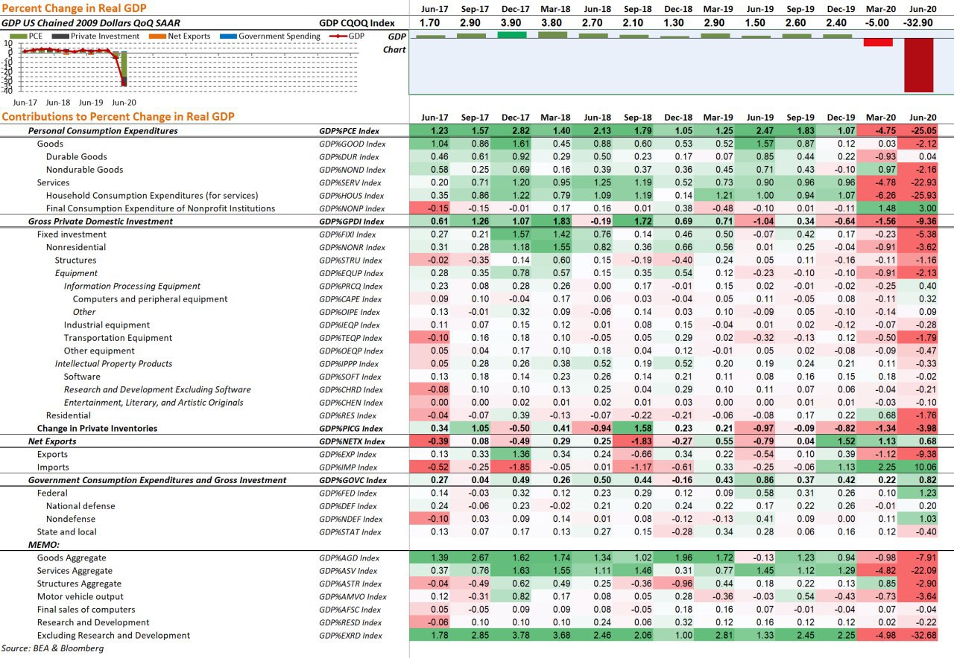Select the -25.05 PCE Jun-20 cell
This screenshot has width=954, height=658.
pos(917,131)
